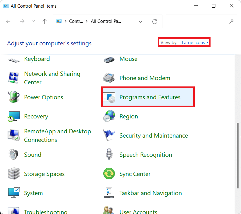The width and height of the screenshot is (241, 214).
Task: Click the Speech Recognition microphone icon
Action: [x=109, y=155]
